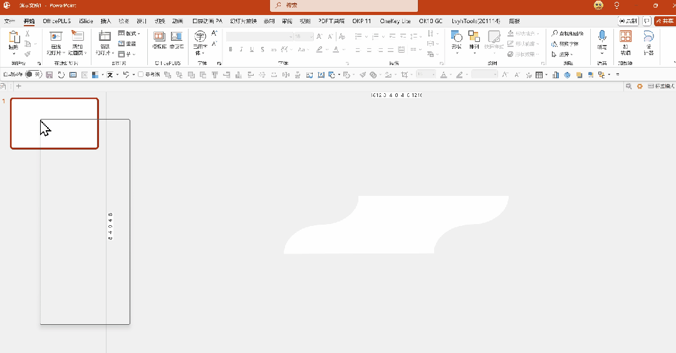Screen dimensions: 676x353
Task: Enable the guides checkbox in quick toolbar
Action: (x=140, y=74)
